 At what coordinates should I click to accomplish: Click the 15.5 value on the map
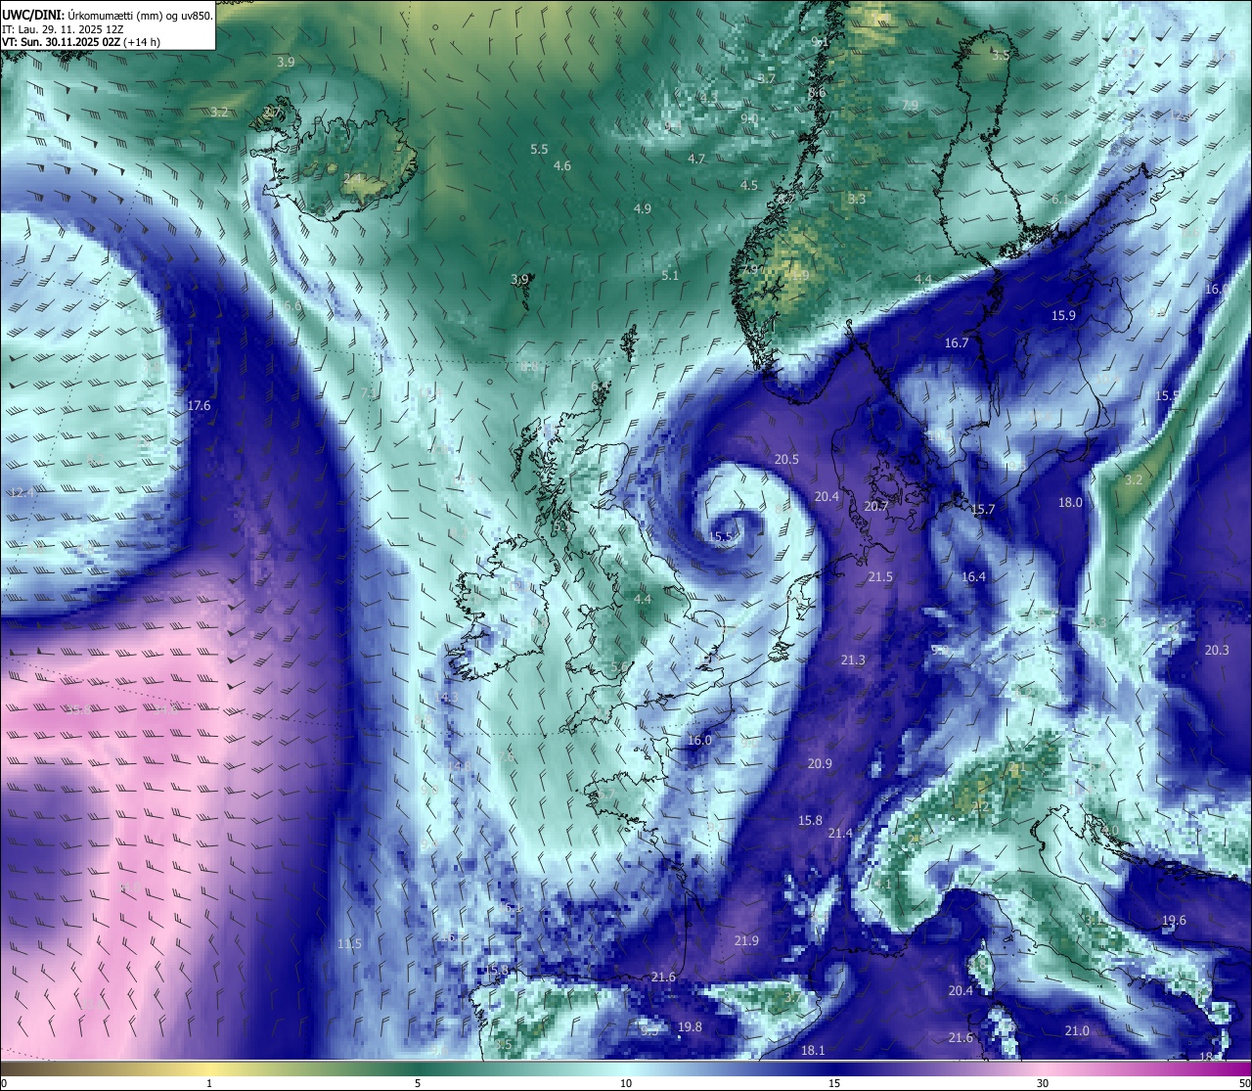pos(1167,395)
